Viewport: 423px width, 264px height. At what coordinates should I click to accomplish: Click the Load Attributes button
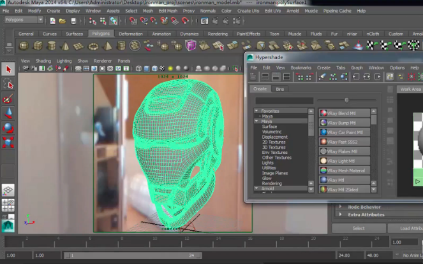(x=406, y=228)
